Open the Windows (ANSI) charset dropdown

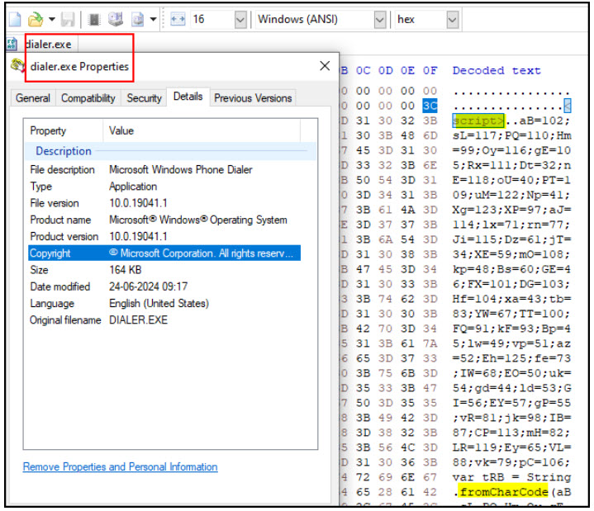pos(379,19)
